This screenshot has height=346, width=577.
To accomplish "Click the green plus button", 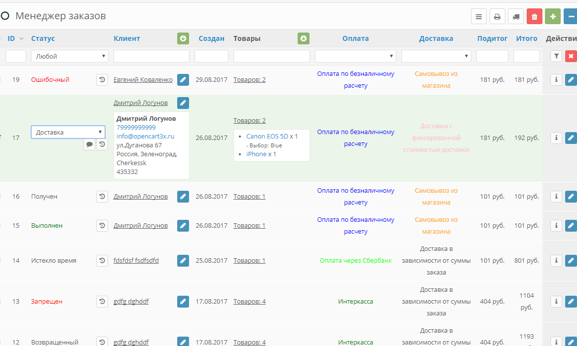I will [553, 17].
